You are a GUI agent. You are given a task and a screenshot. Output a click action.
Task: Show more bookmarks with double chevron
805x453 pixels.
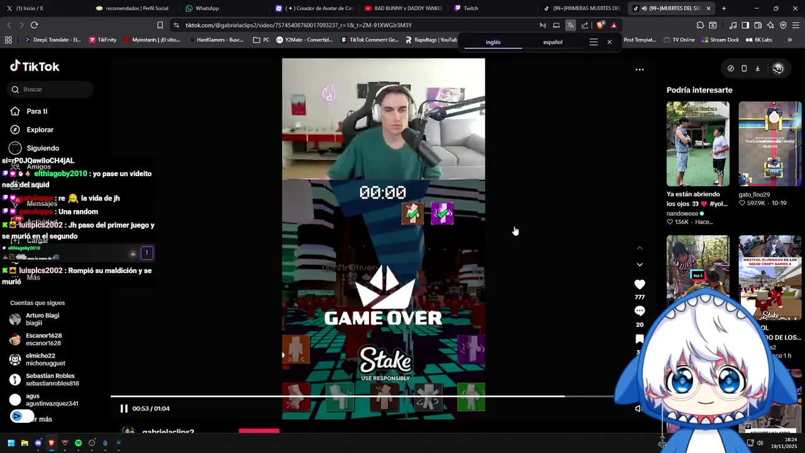[790, 40]
